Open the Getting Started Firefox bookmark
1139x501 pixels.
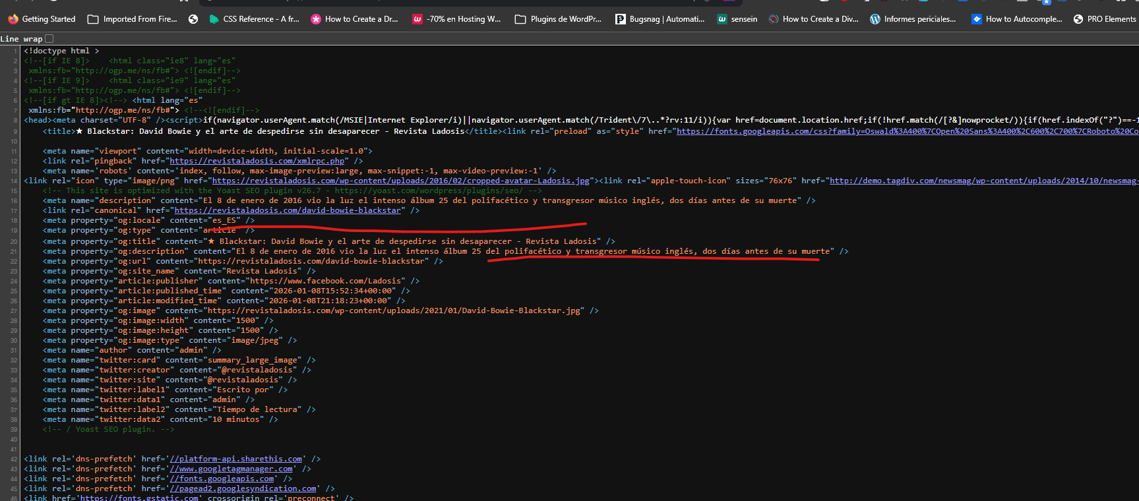point(42,19)
